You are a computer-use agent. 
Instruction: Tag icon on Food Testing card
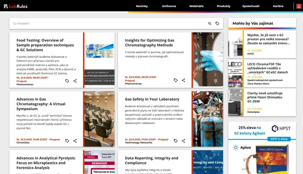pyautogui.click(x=67, y=81)
